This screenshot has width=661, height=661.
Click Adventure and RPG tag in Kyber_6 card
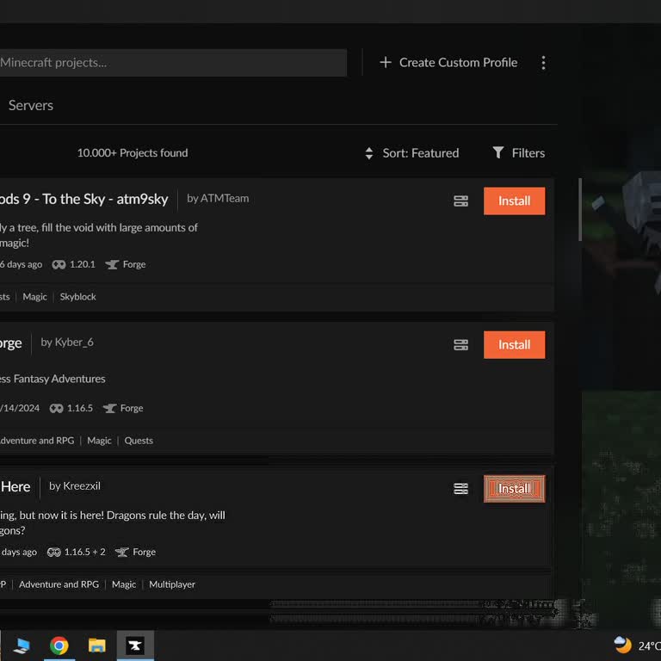click(x=37, y=441)
